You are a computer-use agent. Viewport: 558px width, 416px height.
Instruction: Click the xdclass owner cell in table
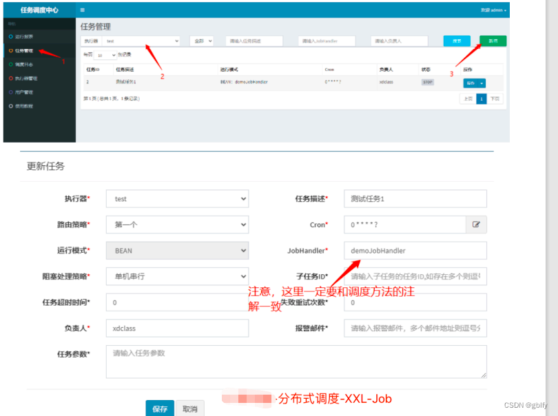point(386,82)
